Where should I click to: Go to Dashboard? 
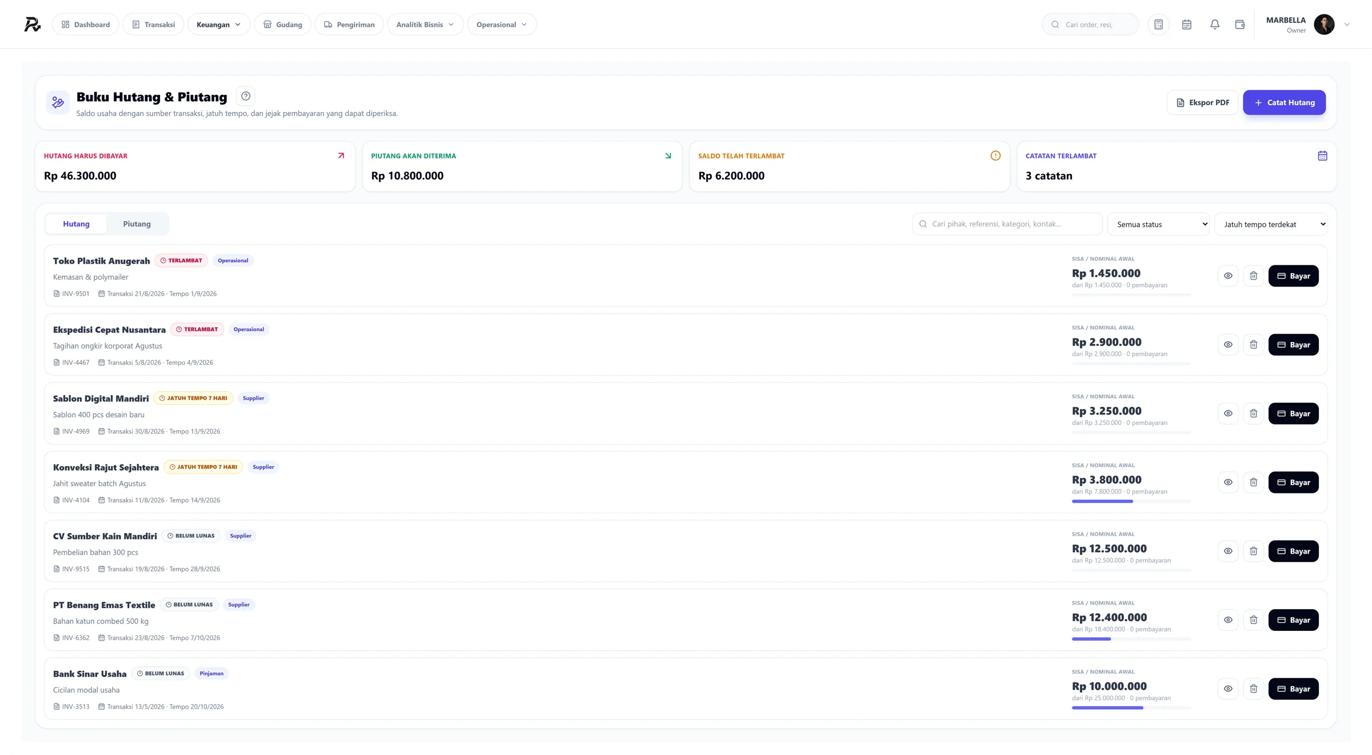pyautogui.click(x=86, y=25)
